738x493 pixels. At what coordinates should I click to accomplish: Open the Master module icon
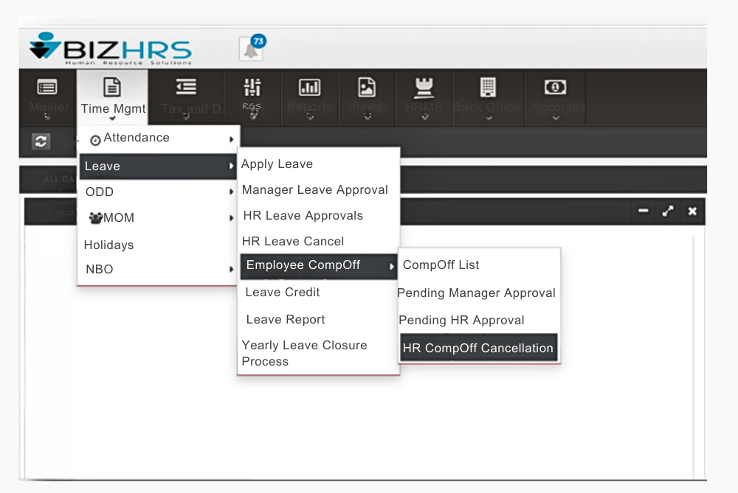pos(47,88)
